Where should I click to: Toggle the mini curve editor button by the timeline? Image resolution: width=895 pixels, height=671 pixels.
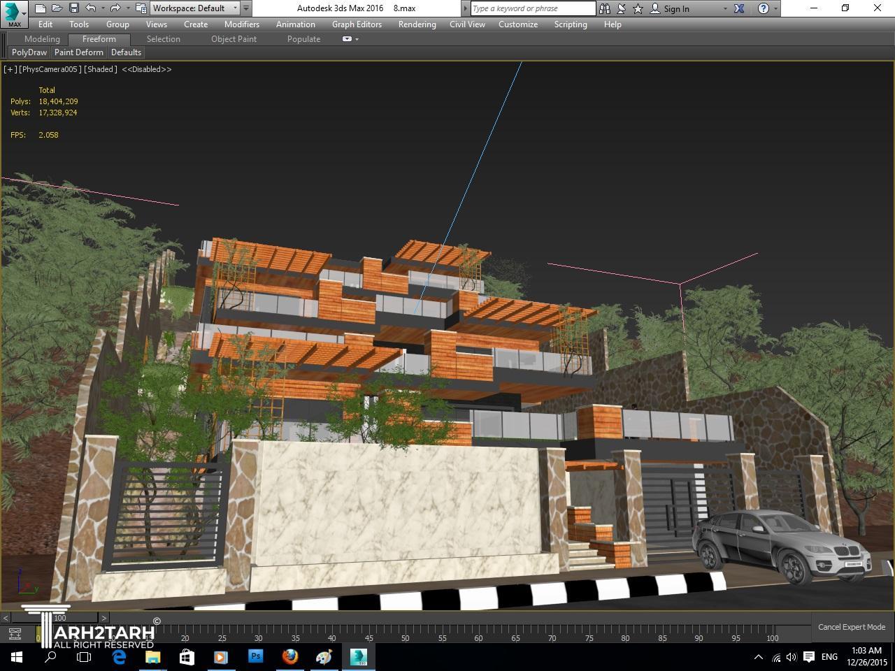point(15,634)
